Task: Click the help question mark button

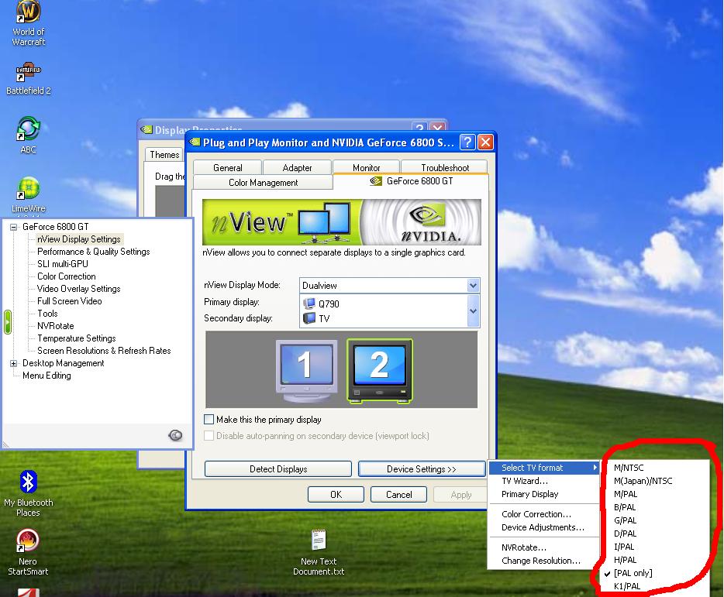Action: tap(467, 142)
